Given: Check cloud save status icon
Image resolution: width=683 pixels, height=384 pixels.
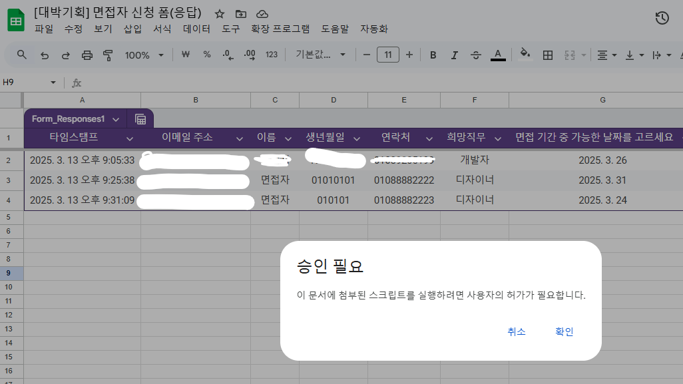Looking at the screenshot, I should pos(262,14).
